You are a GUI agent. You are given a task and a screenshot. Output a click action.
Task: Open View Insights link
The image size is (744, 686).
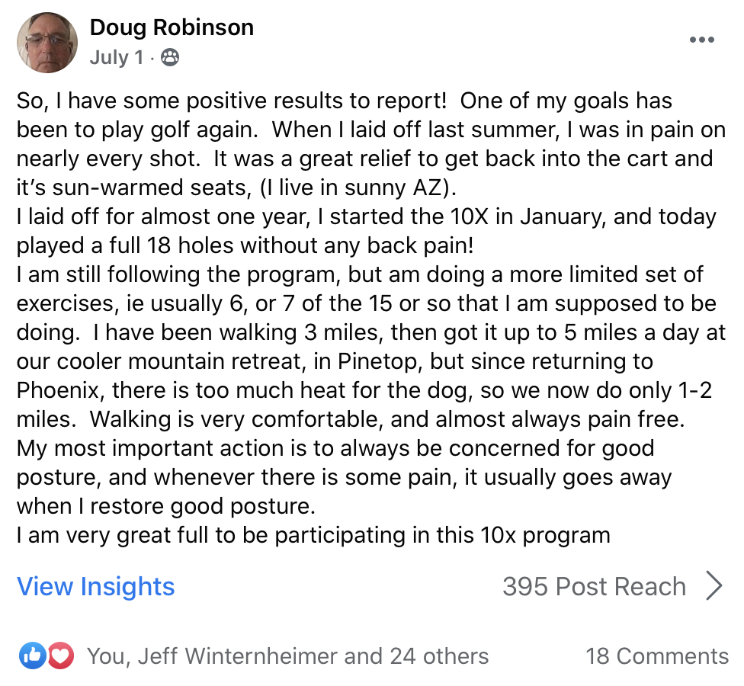pyautogui.click(x=96, y=586)
